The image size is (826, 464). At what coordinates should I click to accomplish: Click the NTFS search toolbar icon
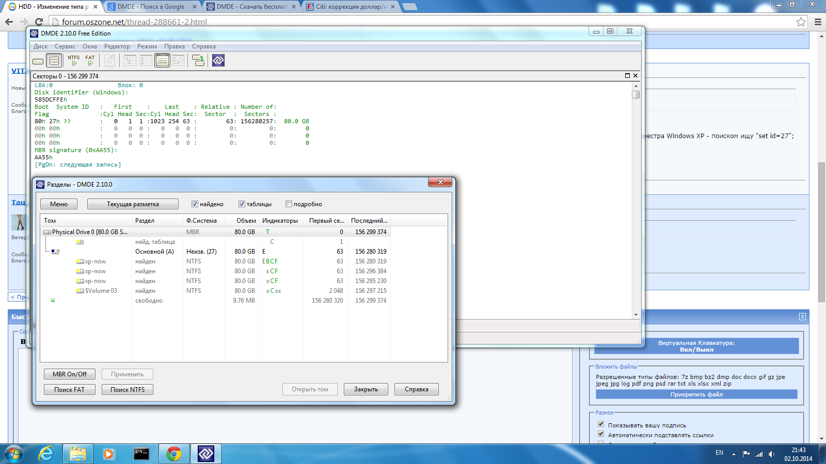point(74,61)
